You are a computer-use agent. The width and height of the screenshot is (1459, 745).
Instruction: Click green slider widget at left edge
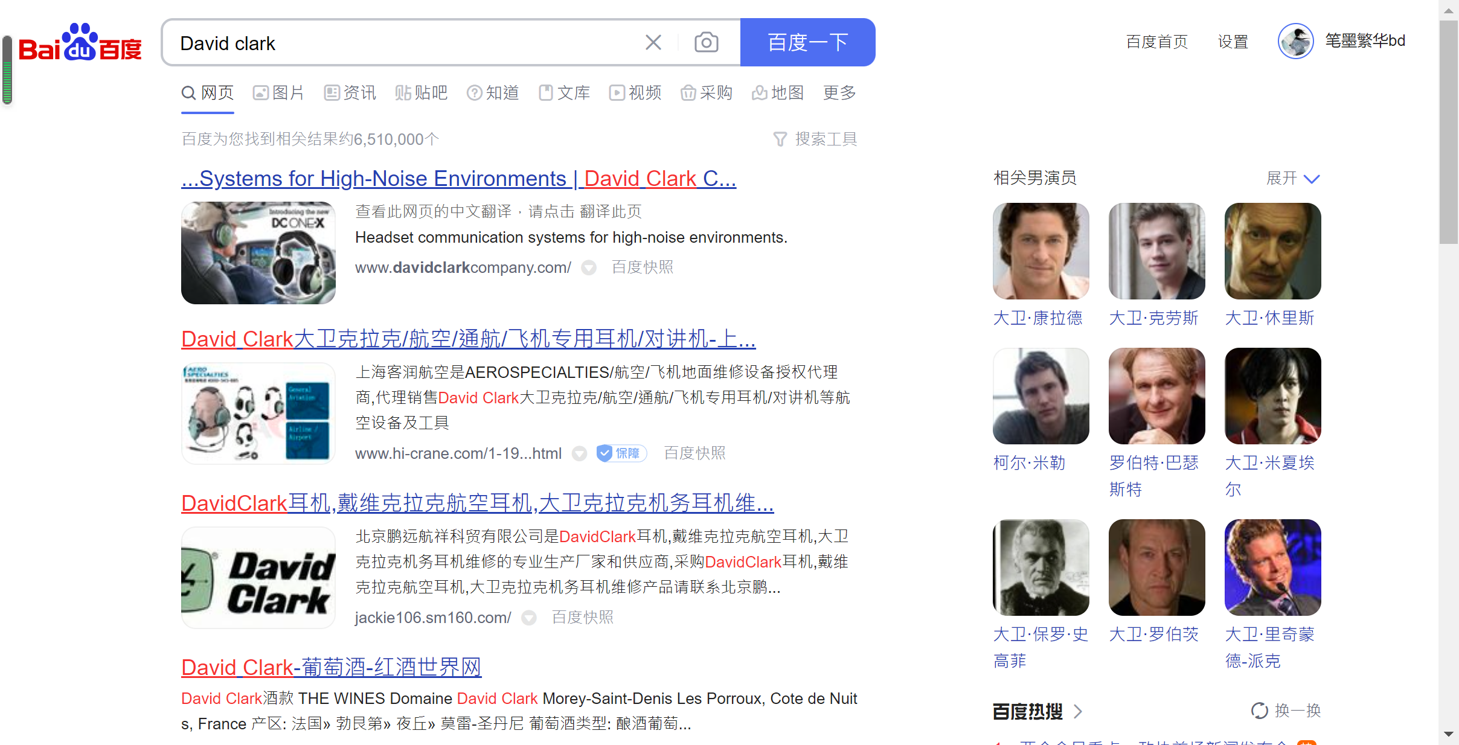[7, 70]
